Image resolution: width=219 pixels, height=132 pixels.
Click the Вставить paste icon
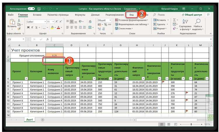coord(12,22)
